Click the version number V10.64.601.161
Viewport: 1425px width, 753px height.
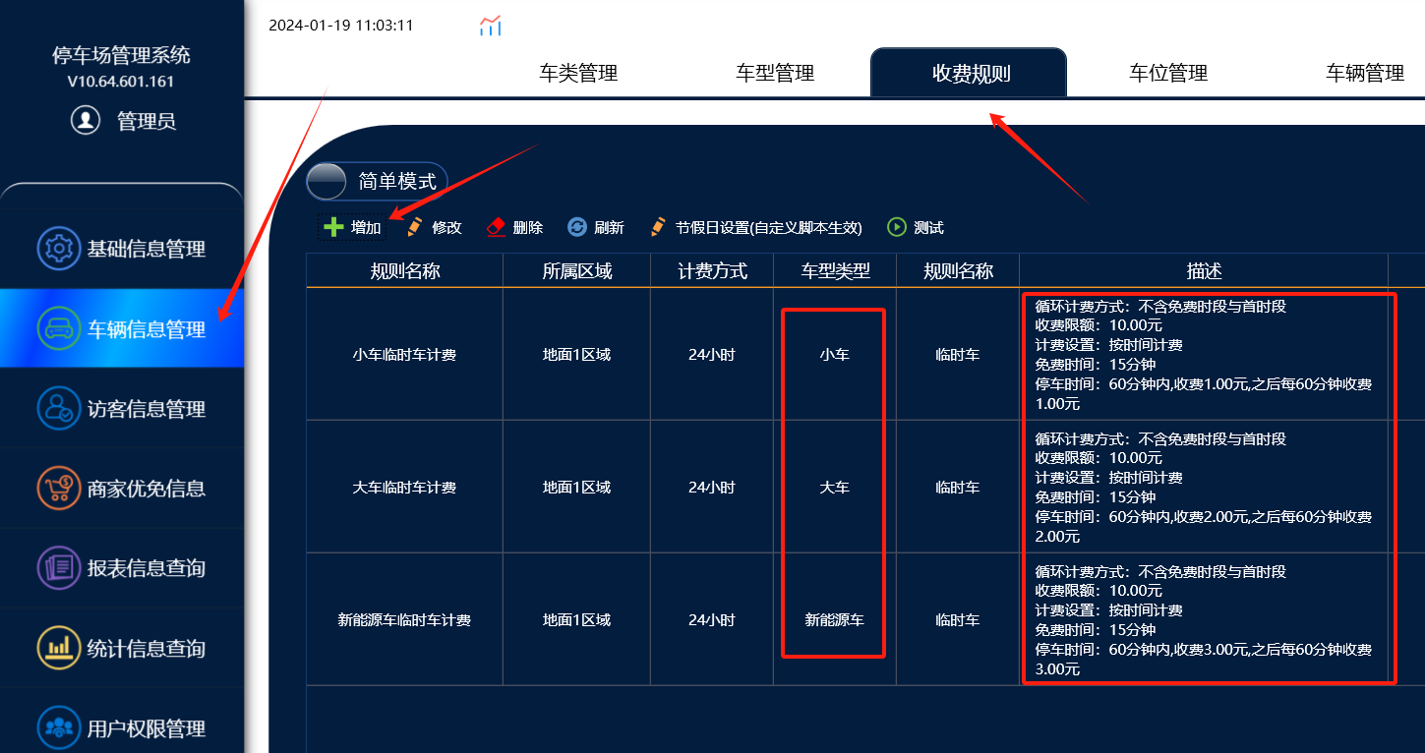pos(121,82)
